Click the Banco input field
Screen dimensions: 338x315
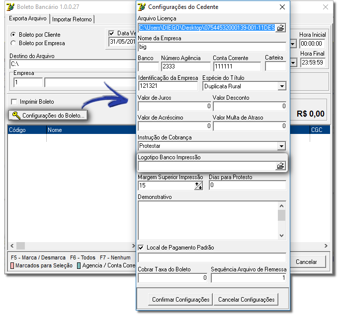click(148, 66)
